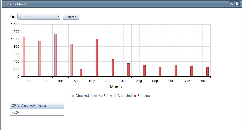Click the Visits Per Month title text
The image size is (243, 130).
point(15,4)
